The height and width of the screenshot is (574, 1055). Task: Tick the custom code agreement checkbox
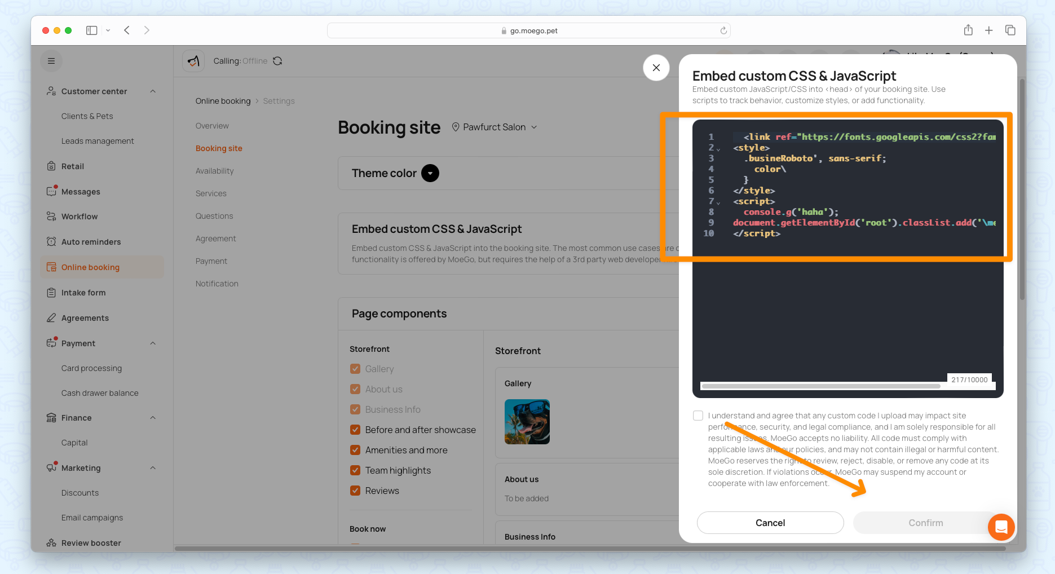point(698,416)
